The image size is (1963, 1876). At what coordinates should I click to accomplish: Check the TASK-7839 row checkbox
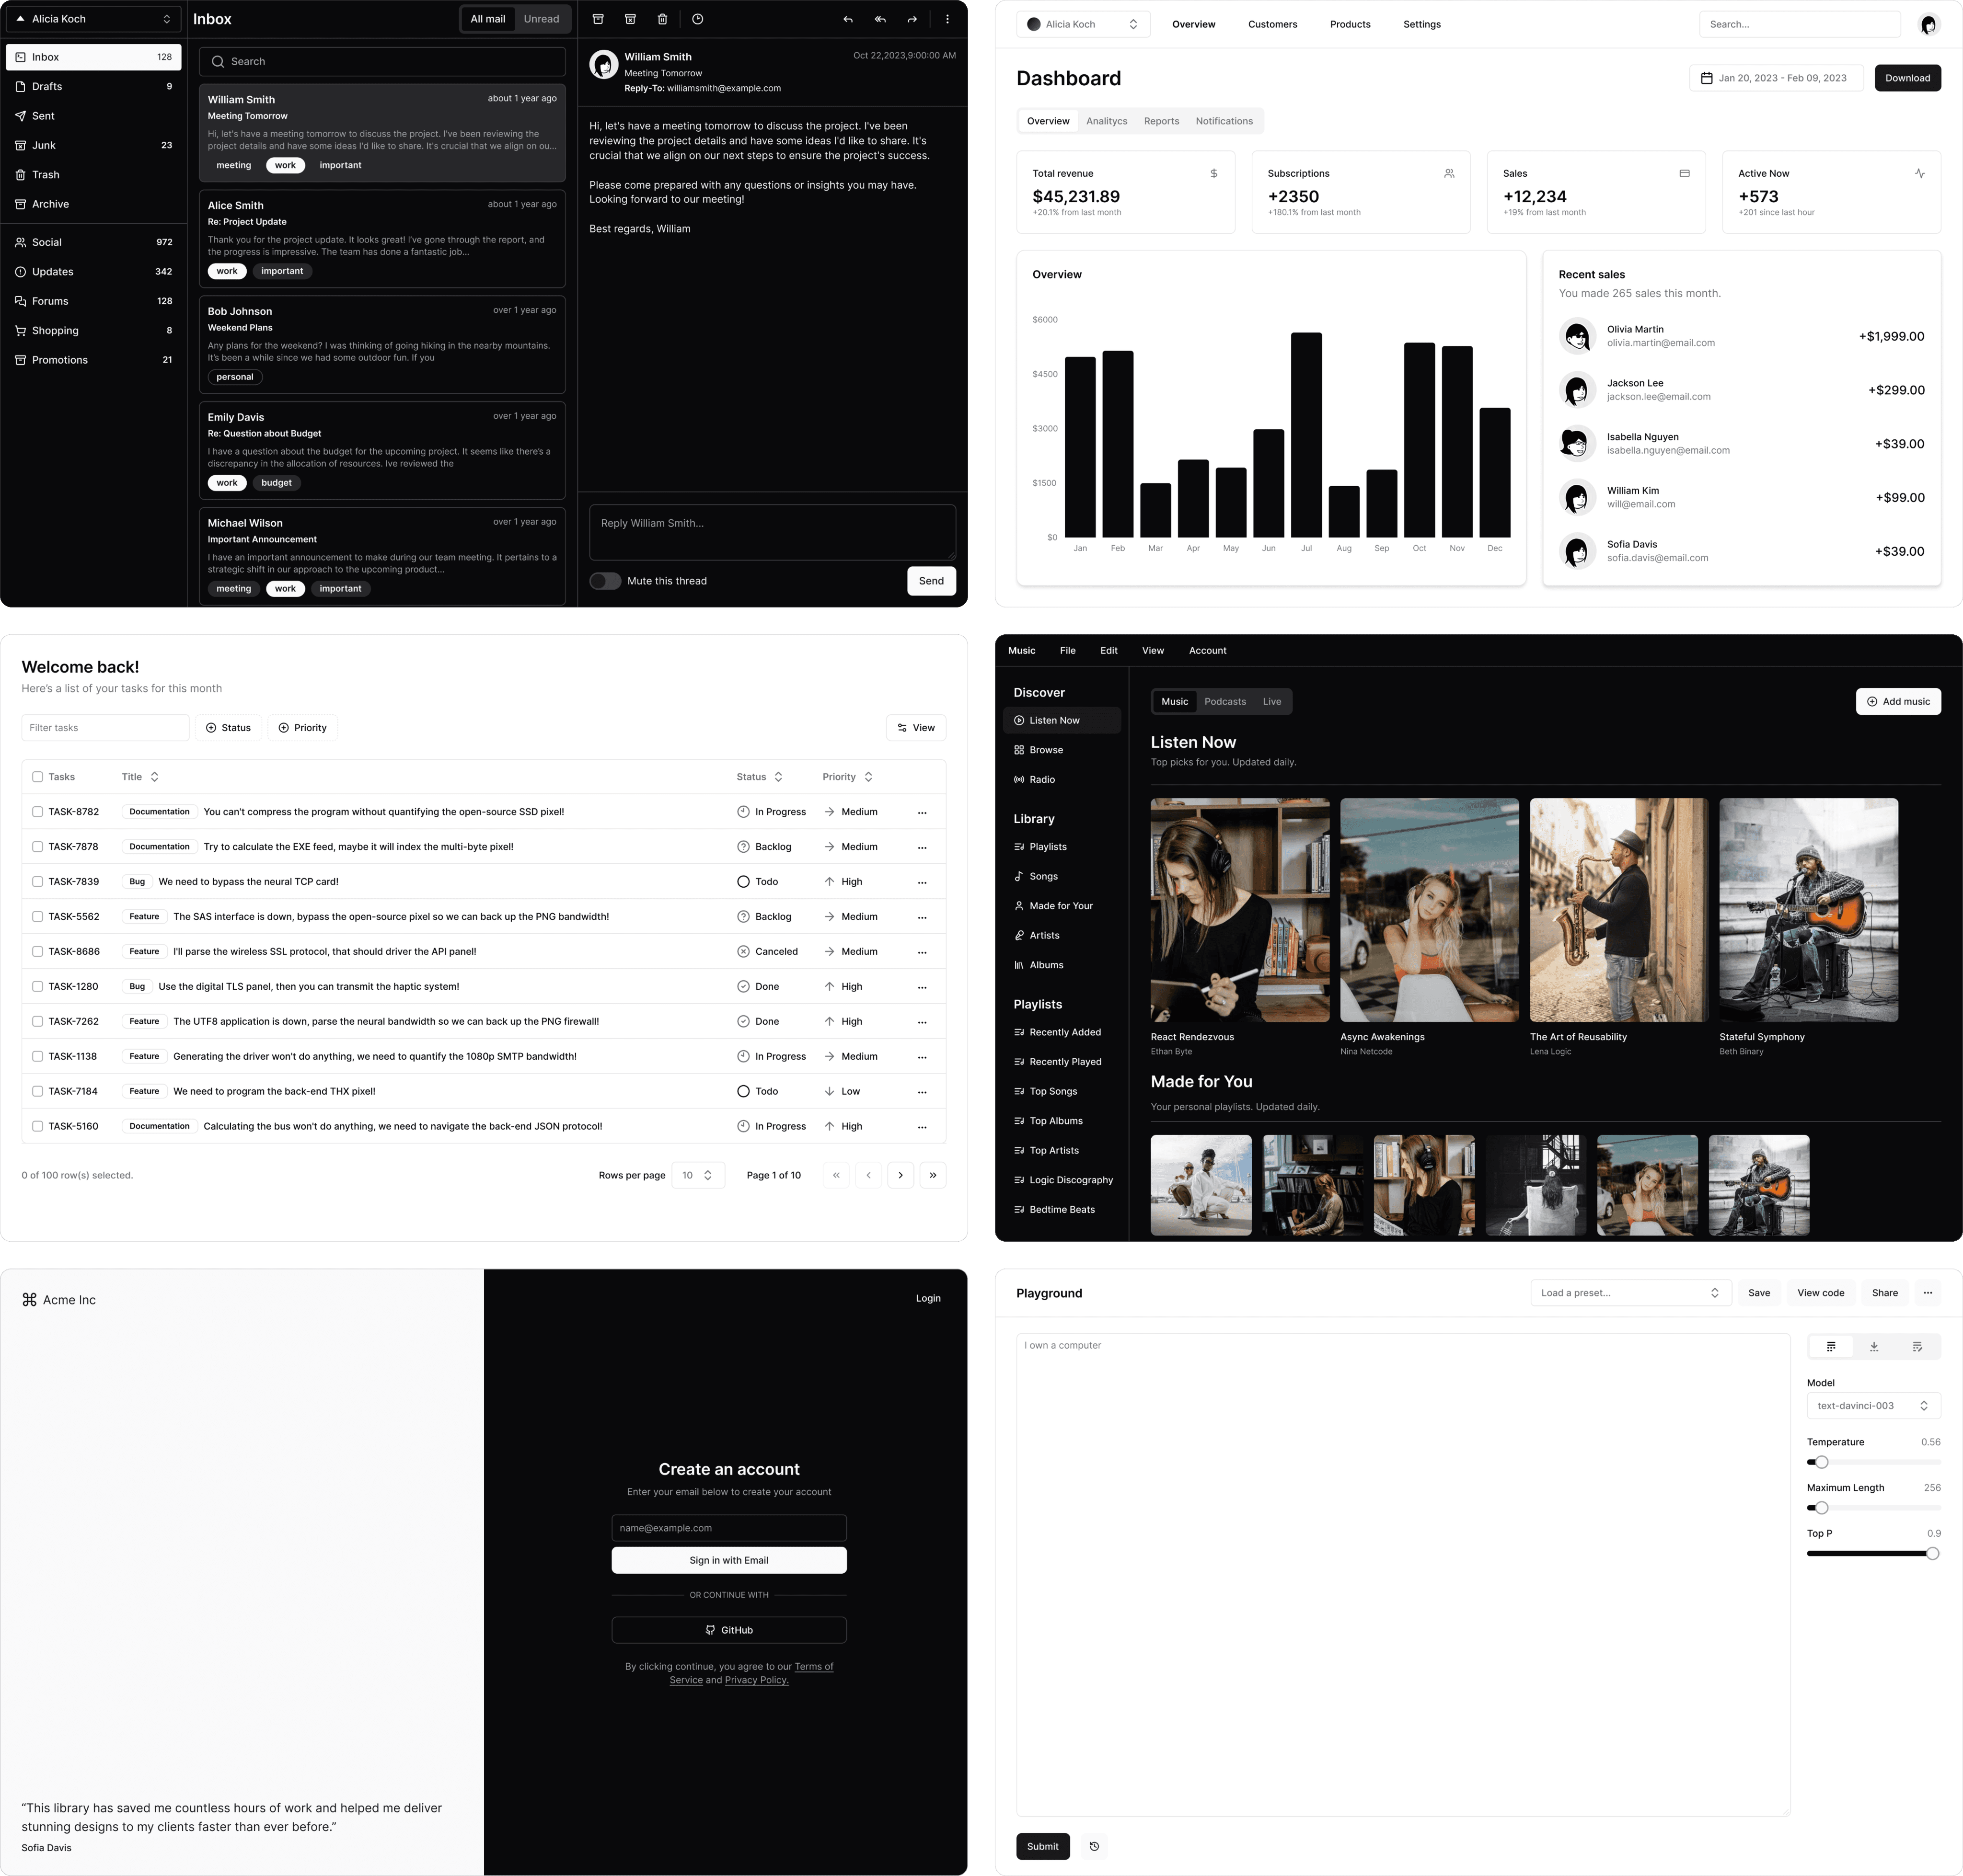(x=37, y=881)
